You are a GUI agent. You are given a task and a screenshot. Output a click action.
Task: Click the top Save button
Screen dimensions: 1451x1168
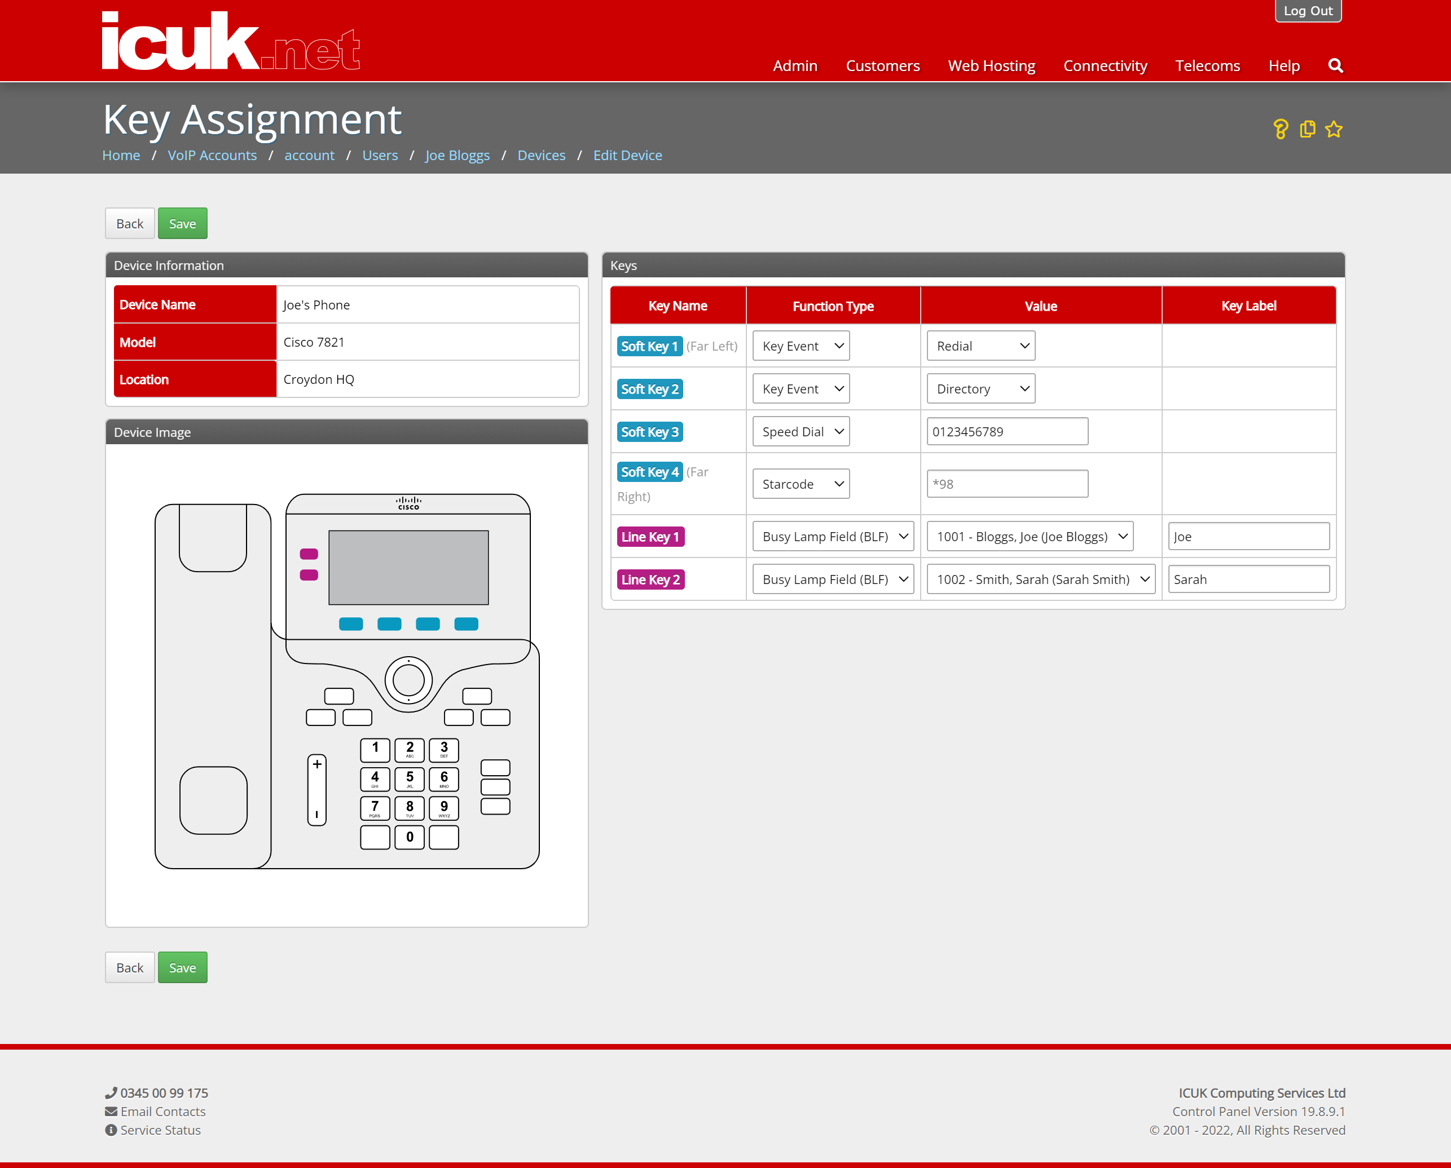(x=182, y=223)
